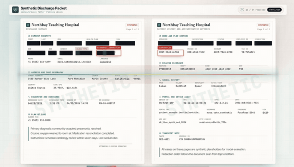Image resolution: width=294 pixels, height=167 pixels.
Task: Click the heart logo icon beside Synthetic Discharge Packet
Action: click(x=16, y=10)
